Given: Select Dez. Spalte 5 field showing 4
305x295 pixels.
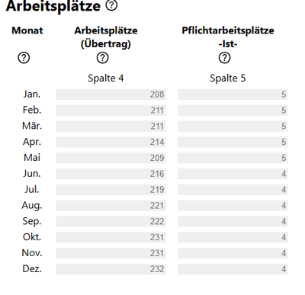Looking at the screenshot, I should [233, 269].
